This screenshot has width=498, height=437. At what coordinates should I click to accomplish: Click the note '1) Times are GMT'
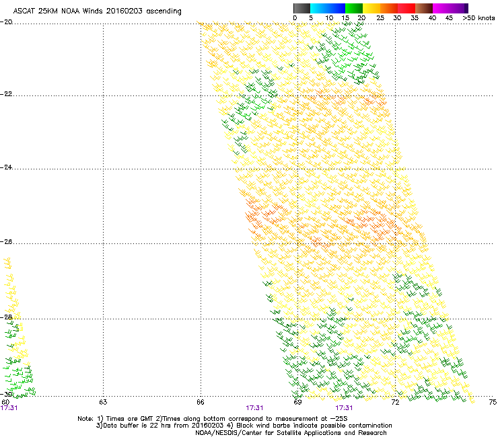125,419
